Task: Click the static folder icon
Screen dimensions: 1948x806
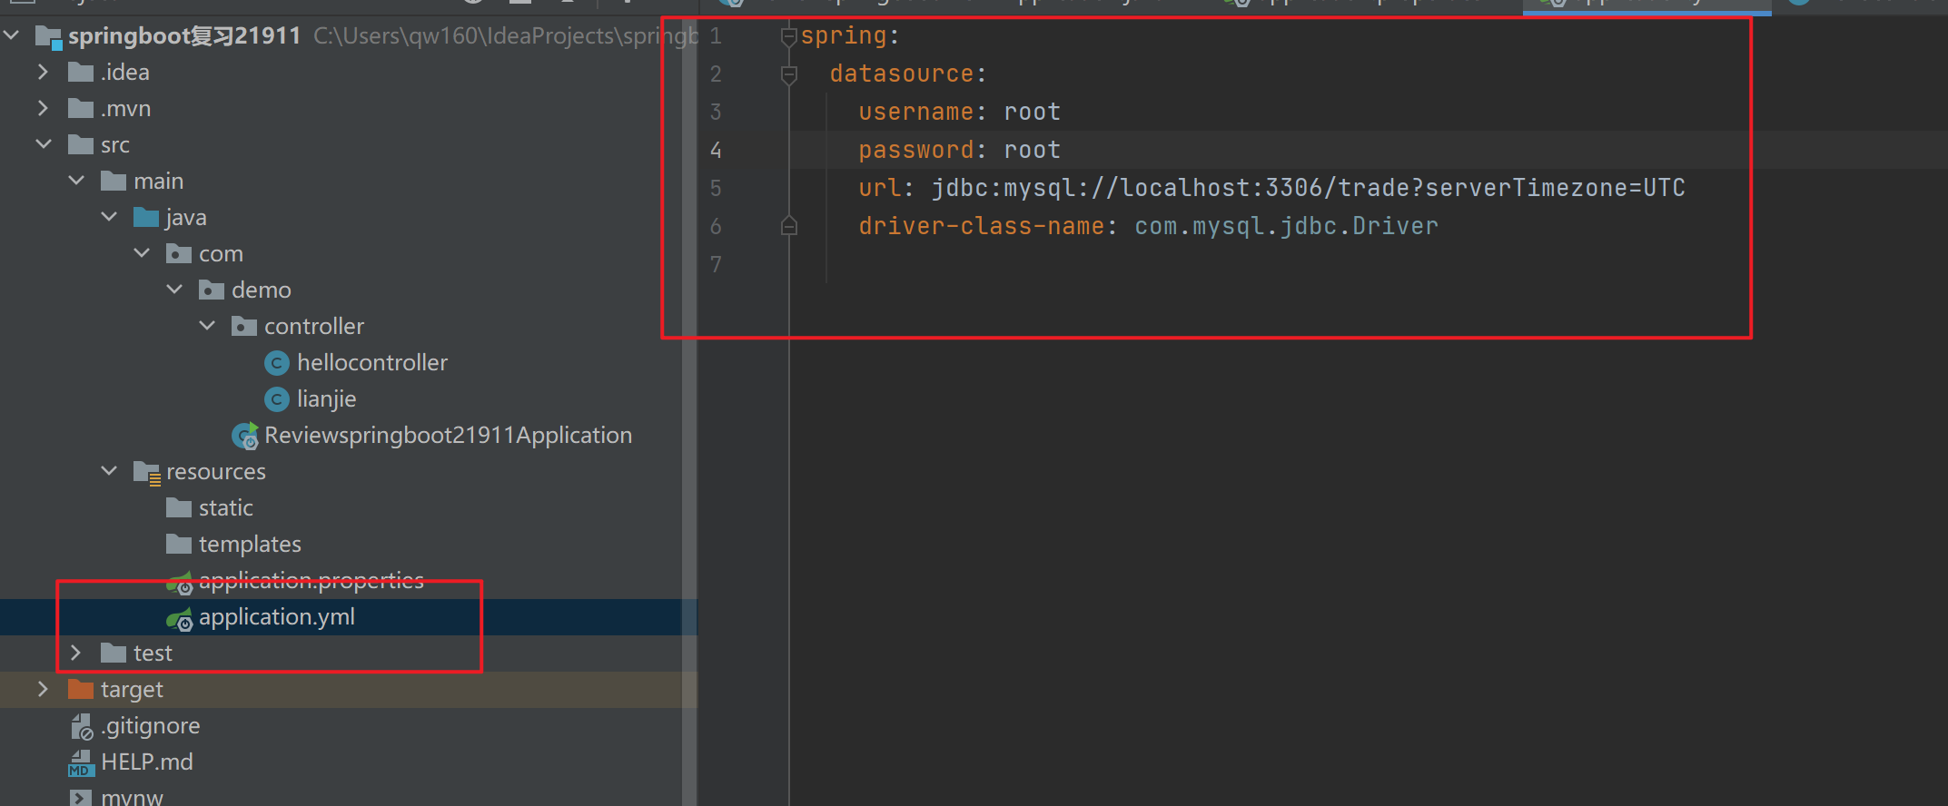Action: pyautogui.click(x=179, y=507)
